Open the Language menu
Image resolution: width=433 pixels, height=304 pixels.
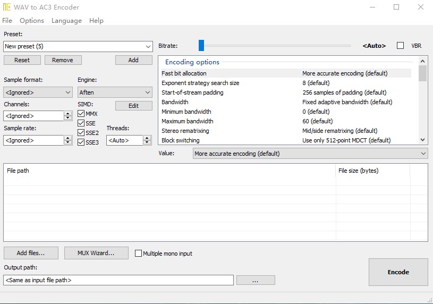click(x=66, y=20)
